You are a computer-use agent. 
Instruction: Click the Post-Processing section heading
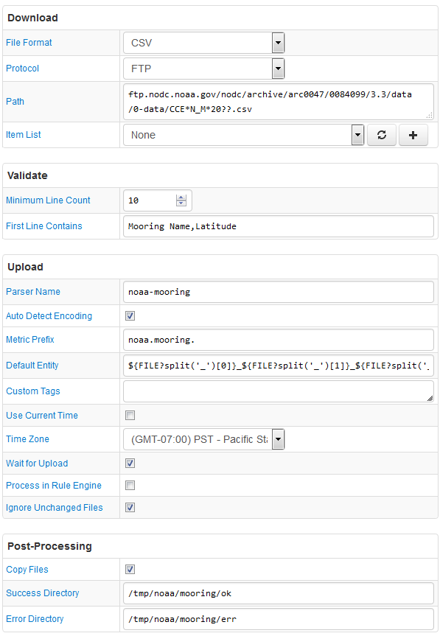pos(49,546)
